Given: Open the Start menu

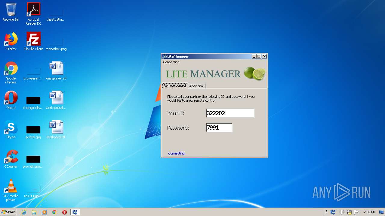Looking at the screenshot, I should (8, 212).
